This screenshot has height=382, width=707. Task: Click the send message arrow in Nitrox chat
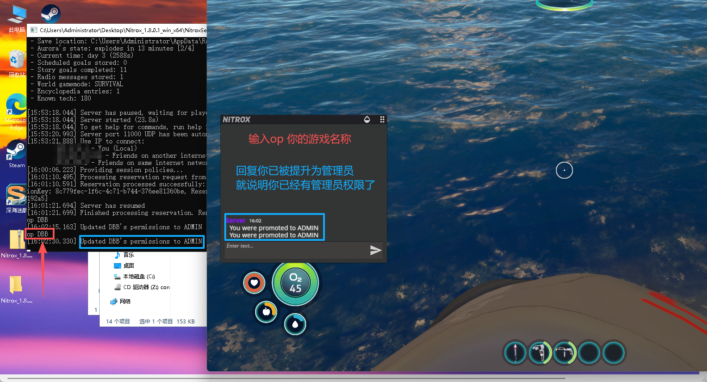tap(375, 250)
